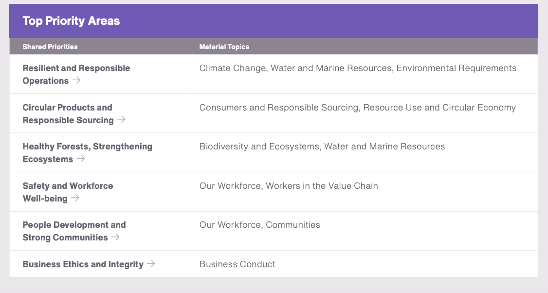Open Circular Products and Responsible Sourcing link
The image size is (548, 293).
pos(74,113)
